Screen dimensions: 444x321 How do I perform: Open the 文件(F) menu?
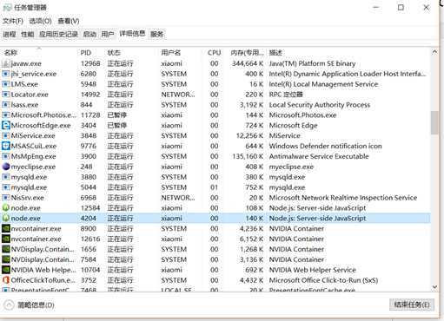(x=13, y=21)
